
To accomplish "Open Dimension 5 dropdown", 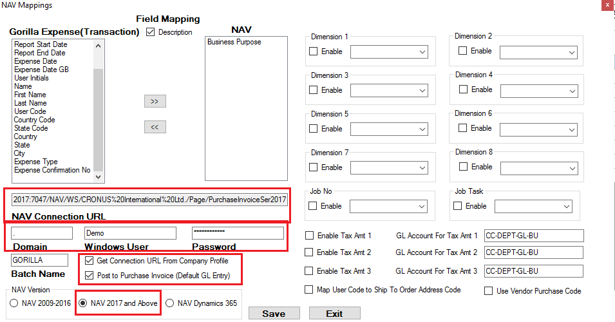I will point(389,129).
